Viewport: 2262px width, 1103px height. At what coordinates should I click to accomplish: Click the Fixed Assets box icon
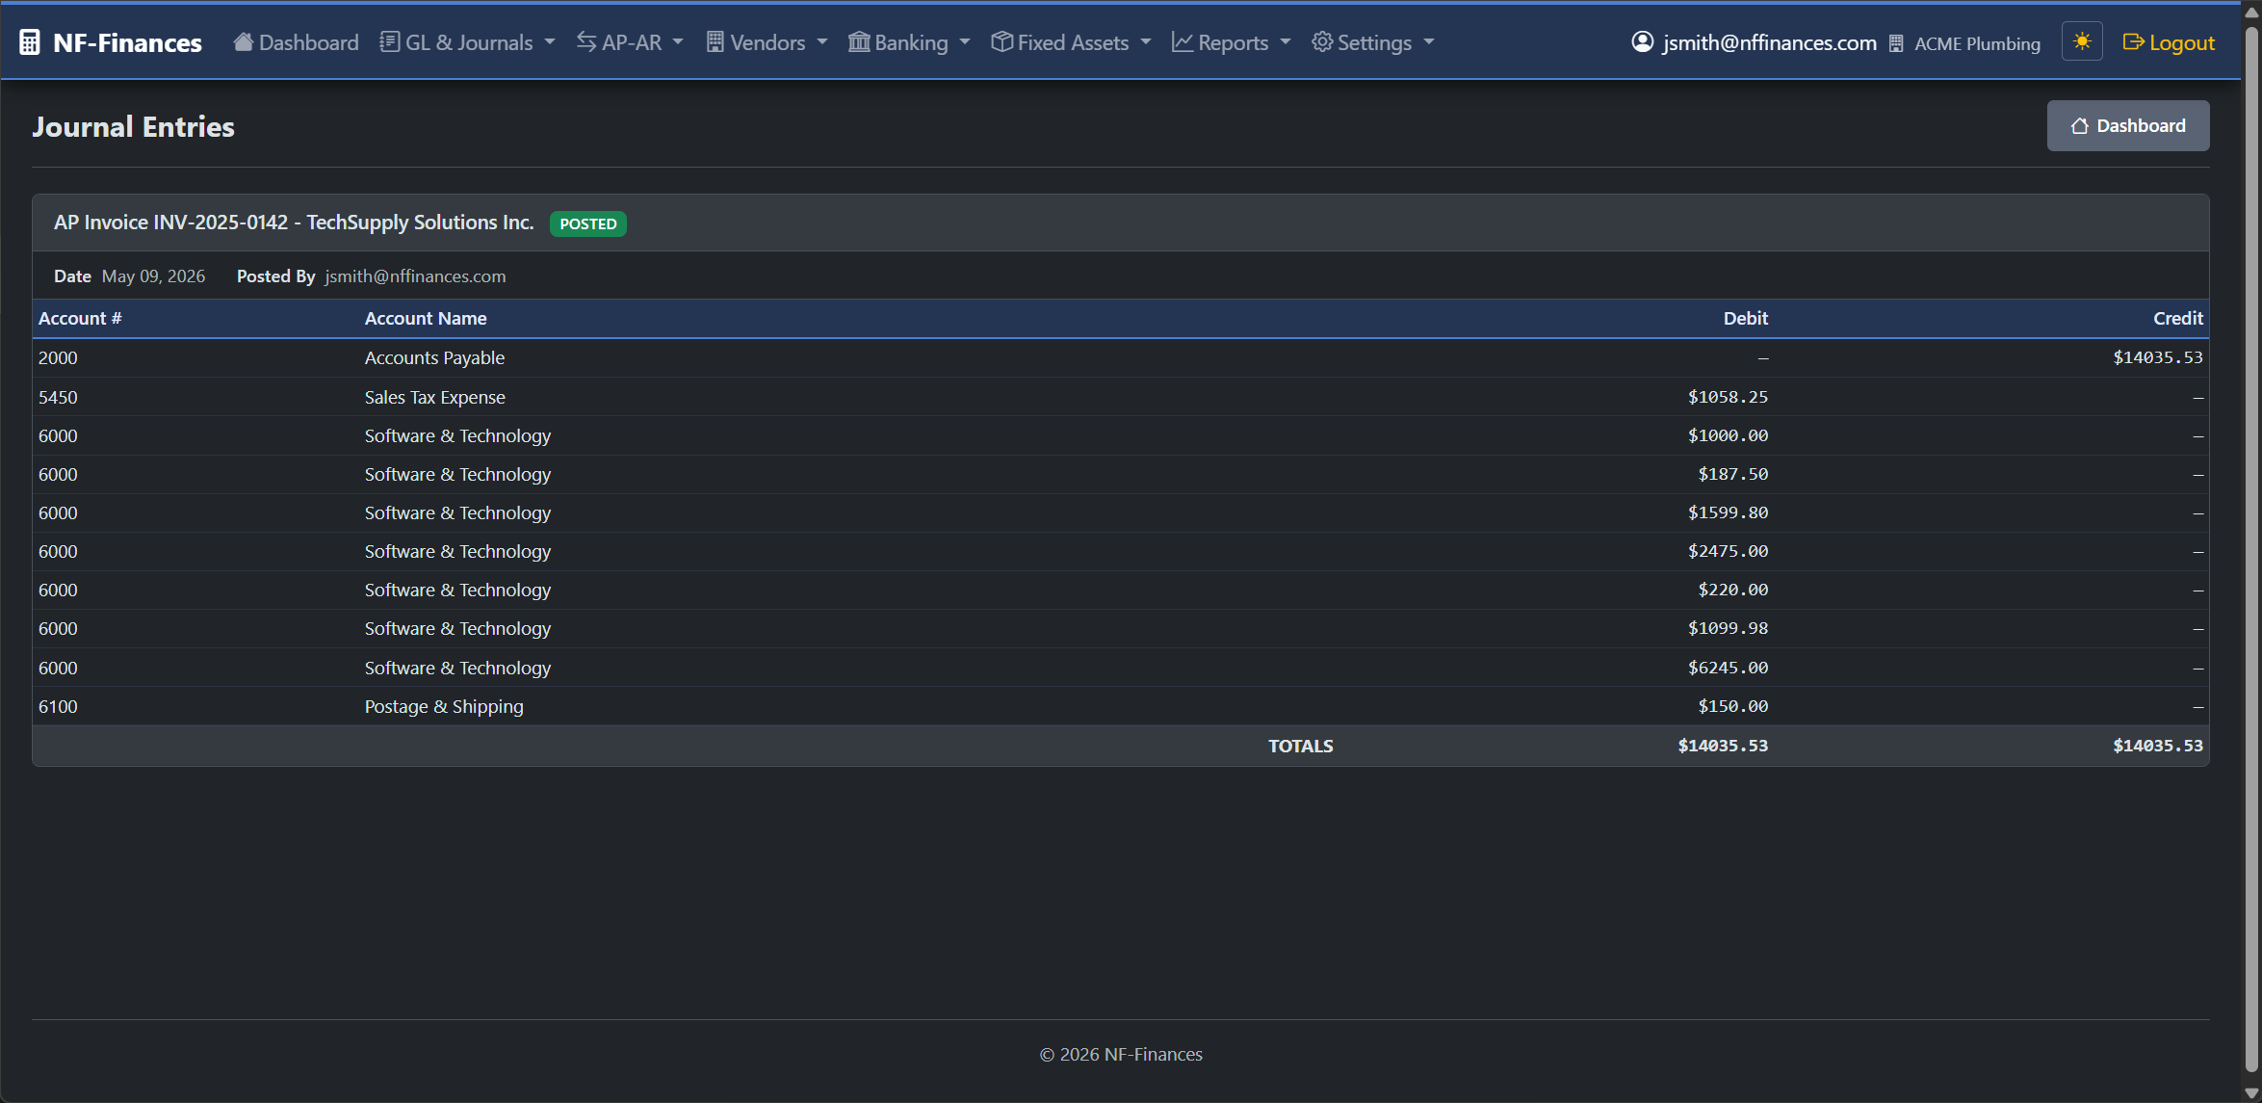(1001, 41)
